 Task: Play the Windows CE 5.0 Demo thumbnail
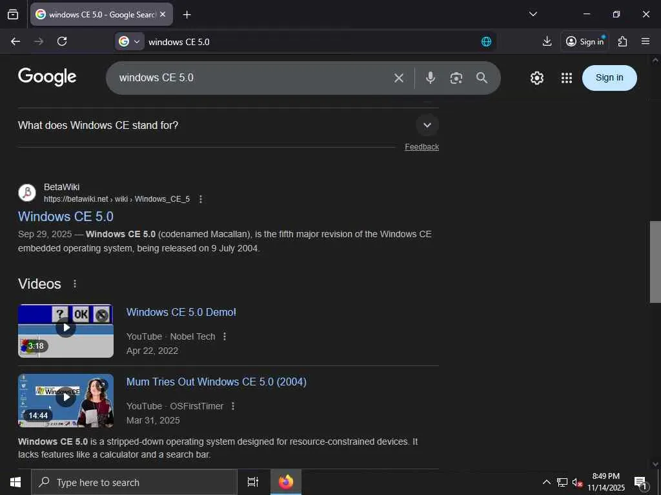click(x=66, y=331)
